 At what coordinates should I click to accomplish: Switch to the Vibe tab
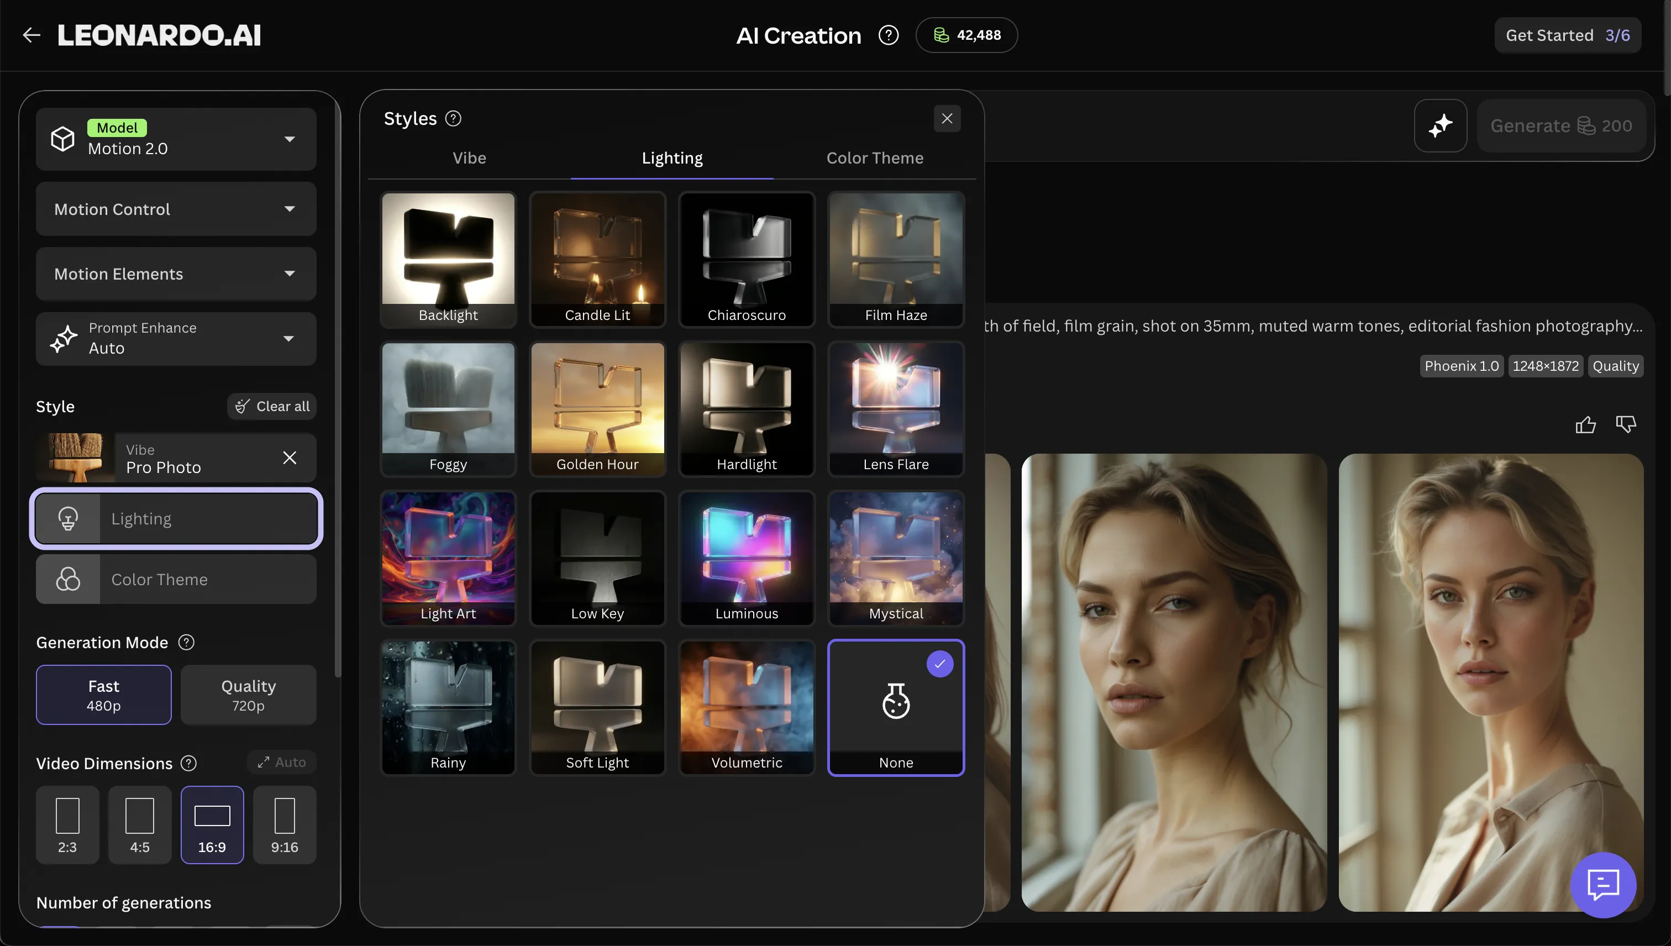(x=469, y=158)
